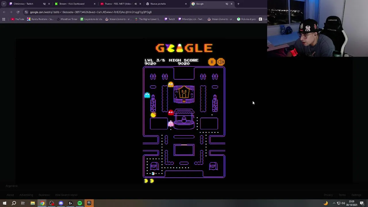The height and width of the screenshot is (207, 368).
Task: Open OBS Studio from taskbar
Action: [51, 203]
